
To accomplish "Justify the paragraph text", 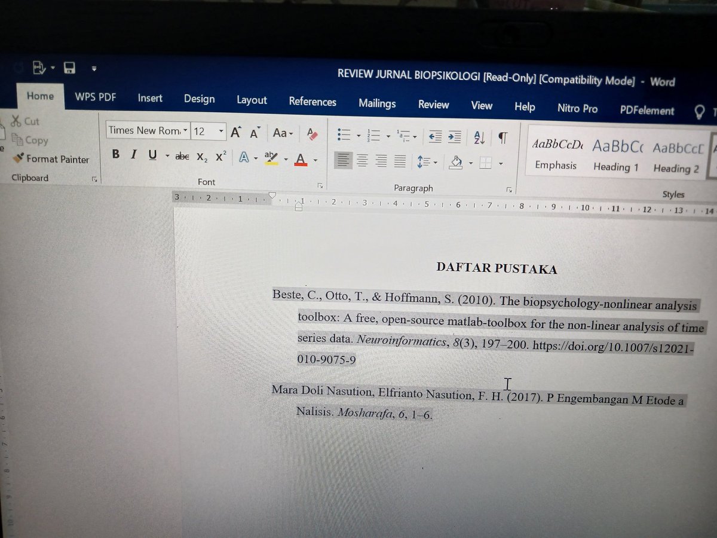I will pyautogui.click(x=400, y=161).
